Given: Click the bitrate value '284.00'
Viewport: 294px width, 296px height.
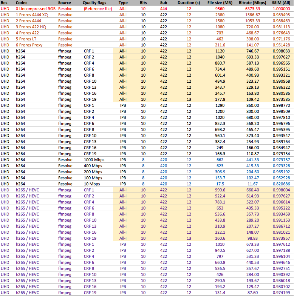Looking at the screenshot, I should pyautogui.click(x=252, y=275).
